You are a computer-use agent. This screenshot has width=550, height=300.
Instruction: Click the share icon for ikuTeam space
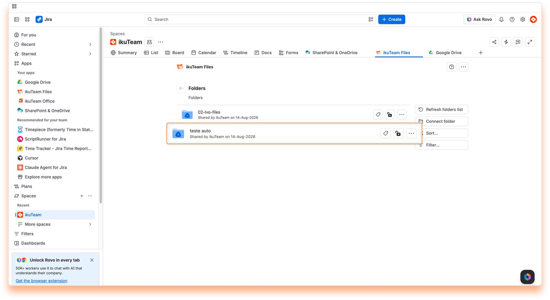[x=494, y=42]
